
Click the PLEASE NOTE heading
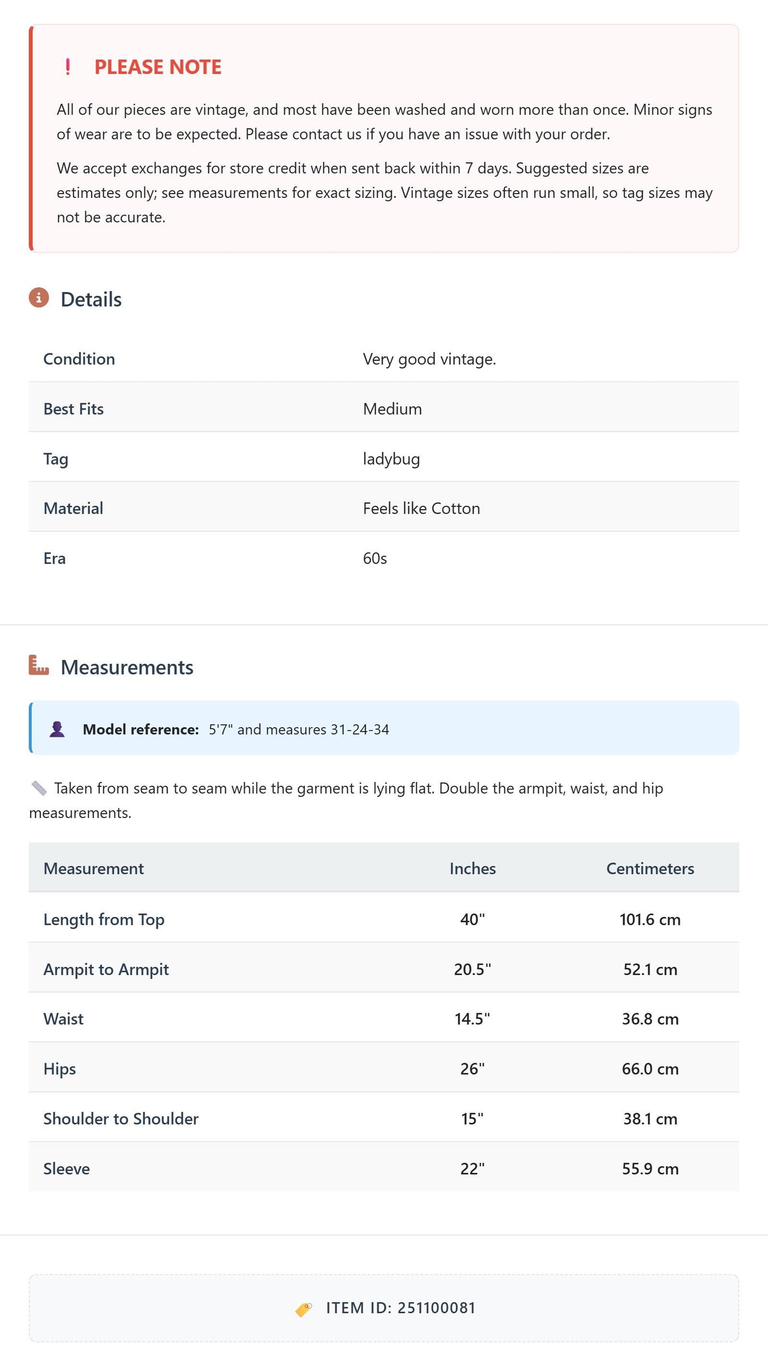158,67
